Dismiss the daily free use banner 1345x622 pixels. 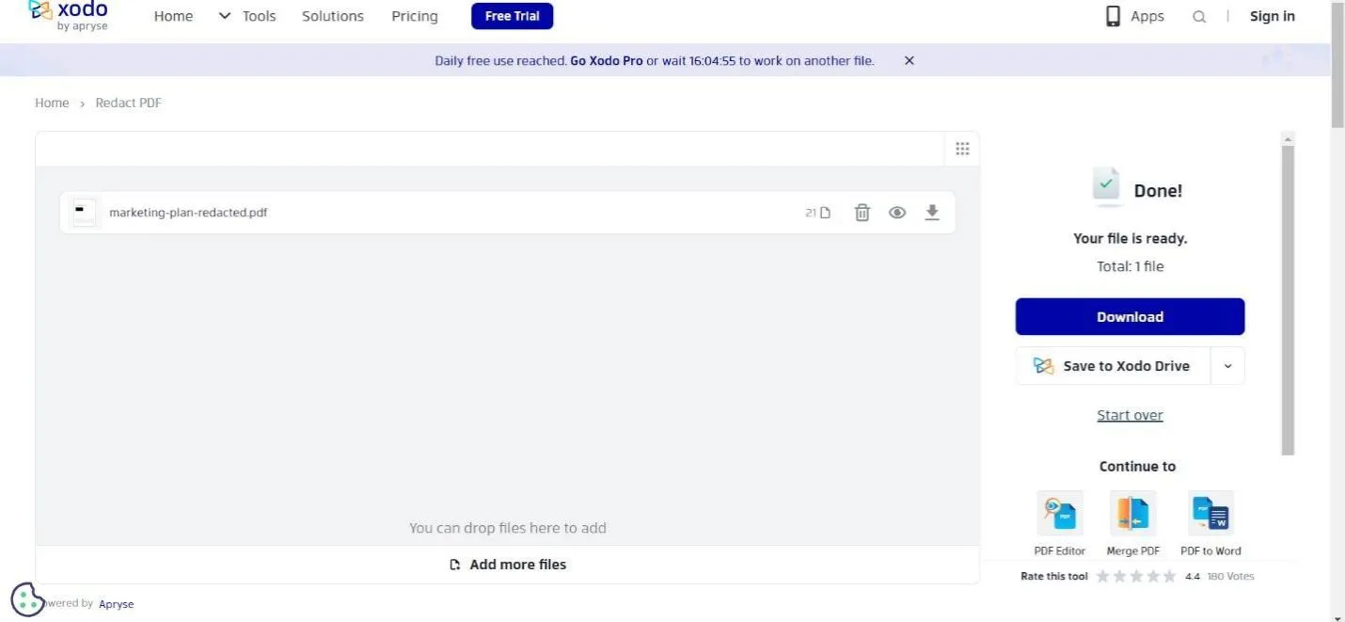(910, 60)
